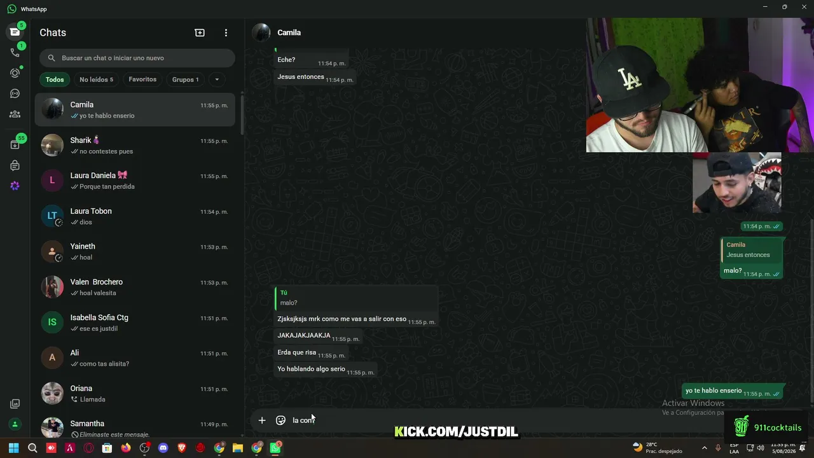Open the Discord taskbar icon
This screenshot has width=814, height=458.
point(163,448)
